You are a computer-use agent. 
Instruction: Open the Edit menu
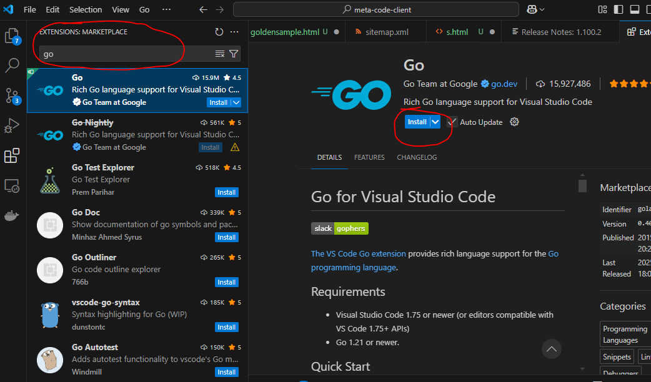click(52, 9)
